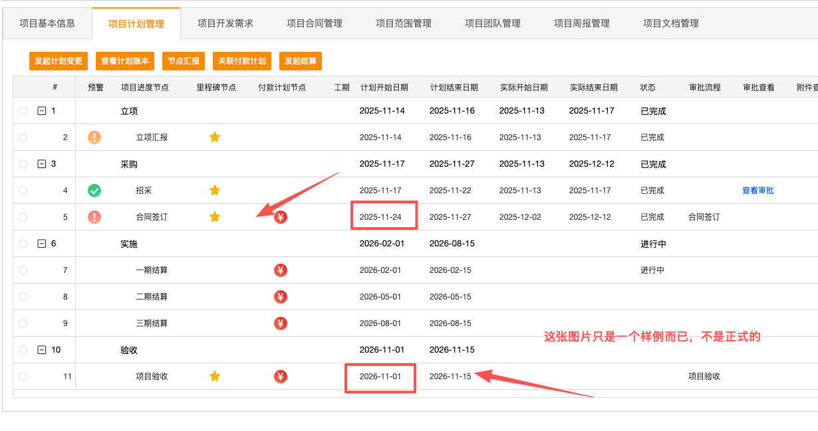Open the 查看审批 link for 招采

[757, 191]
